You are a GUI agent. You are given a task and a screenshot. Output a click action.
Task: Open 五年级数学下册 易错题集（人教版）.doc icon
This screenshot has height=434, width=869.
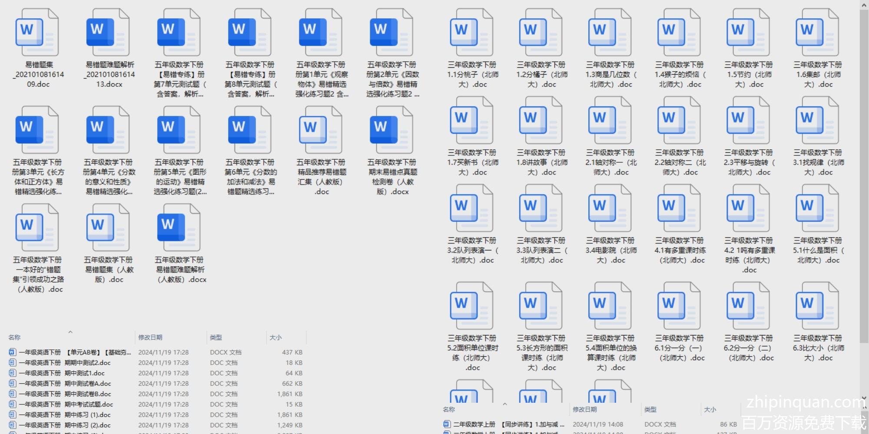[108, 228]
